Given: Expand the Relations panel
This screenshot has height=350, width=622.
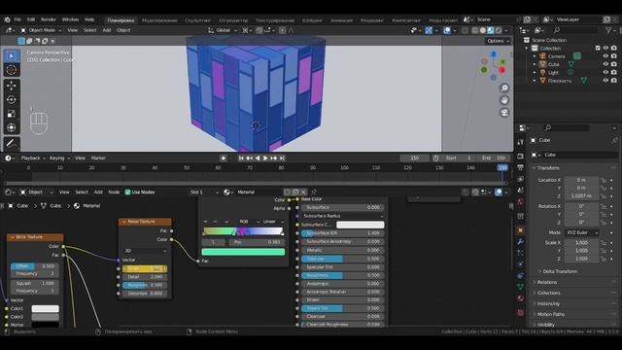Looking at the screenshot, I should tap(546, 282).
